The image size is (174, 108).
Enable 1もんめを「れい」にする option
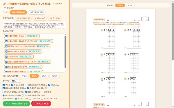3,92
